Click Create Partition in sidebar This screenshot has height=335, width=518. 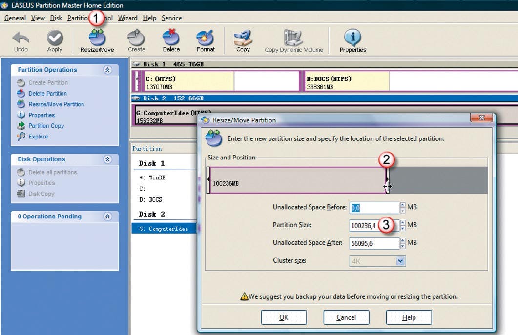click(48, 82)
